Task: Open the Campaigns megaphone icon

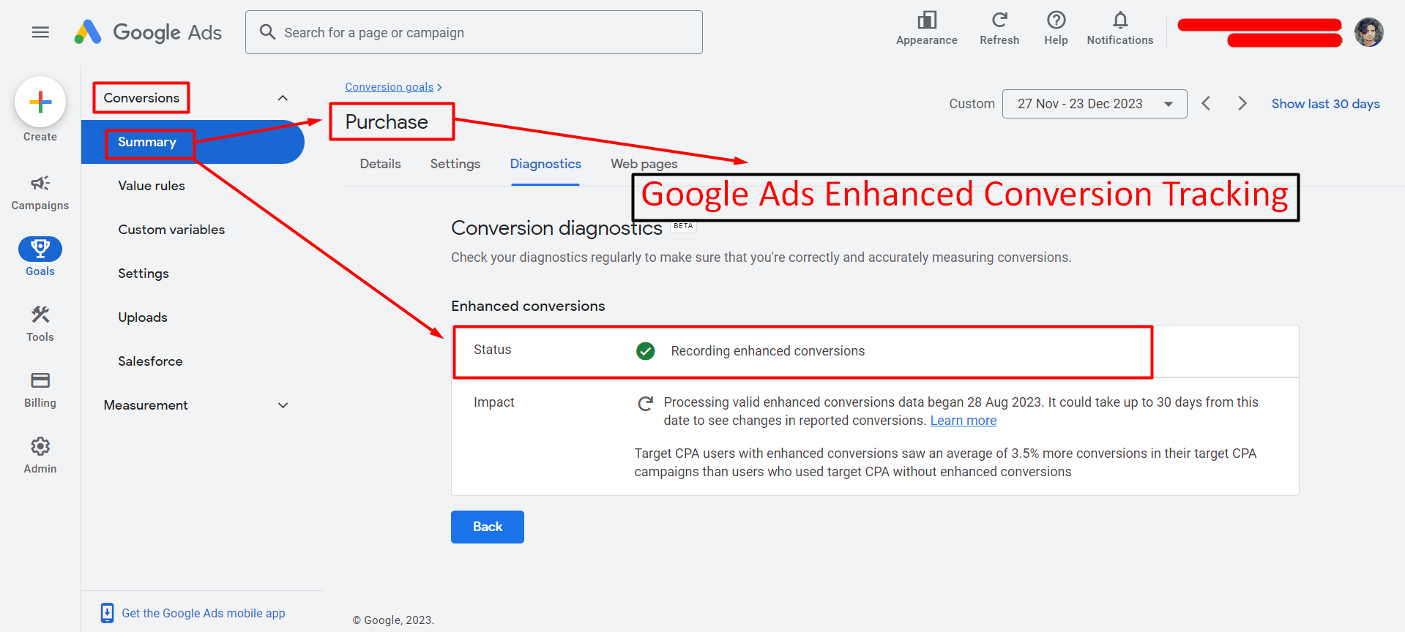Action: (40, 183)
